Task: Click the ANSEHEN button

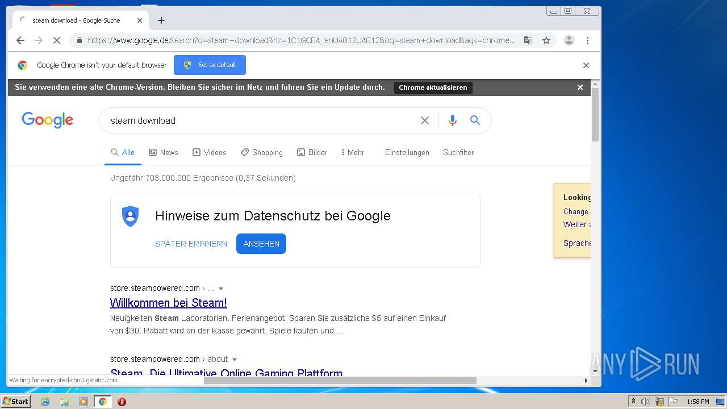Action: [x=261, y=244]
